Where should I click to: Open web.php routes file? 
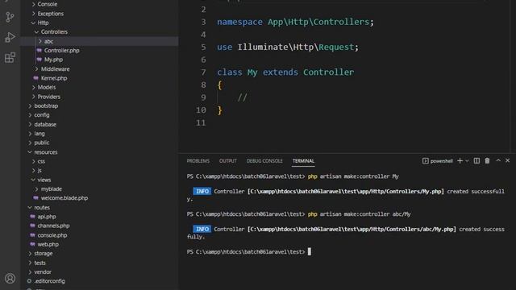(x=48, y=244)
